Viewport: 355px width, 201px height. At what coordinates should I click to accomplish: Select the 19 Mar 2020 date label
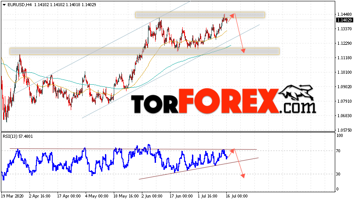coord(12,196)
